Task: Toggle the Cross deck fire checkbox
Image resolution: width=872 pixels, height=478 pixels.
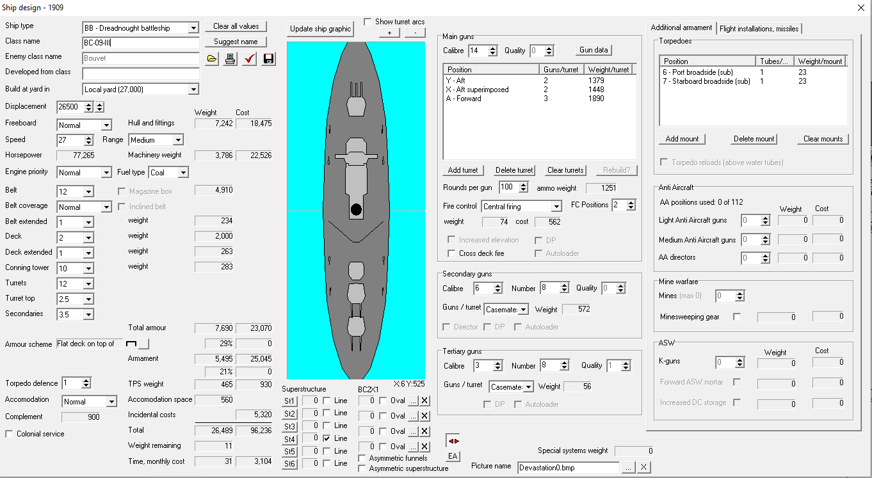Action: tap(451, 253)
